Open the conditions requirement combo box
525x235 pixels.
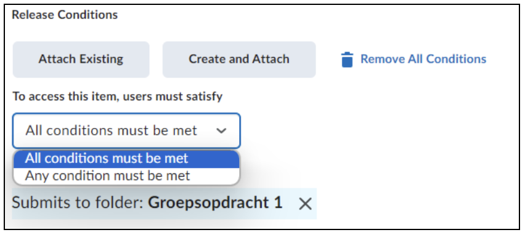[x=126, y=130]
